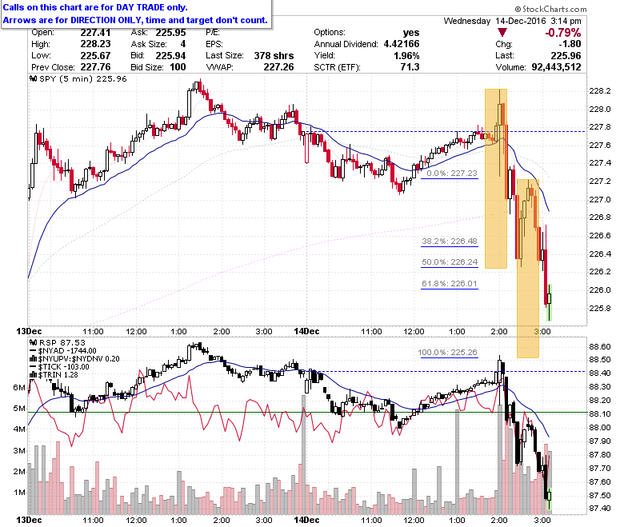This screenshot has width=624, height=527.
Task: Click the red down-triangle change indicator
Action: (502, 32)
